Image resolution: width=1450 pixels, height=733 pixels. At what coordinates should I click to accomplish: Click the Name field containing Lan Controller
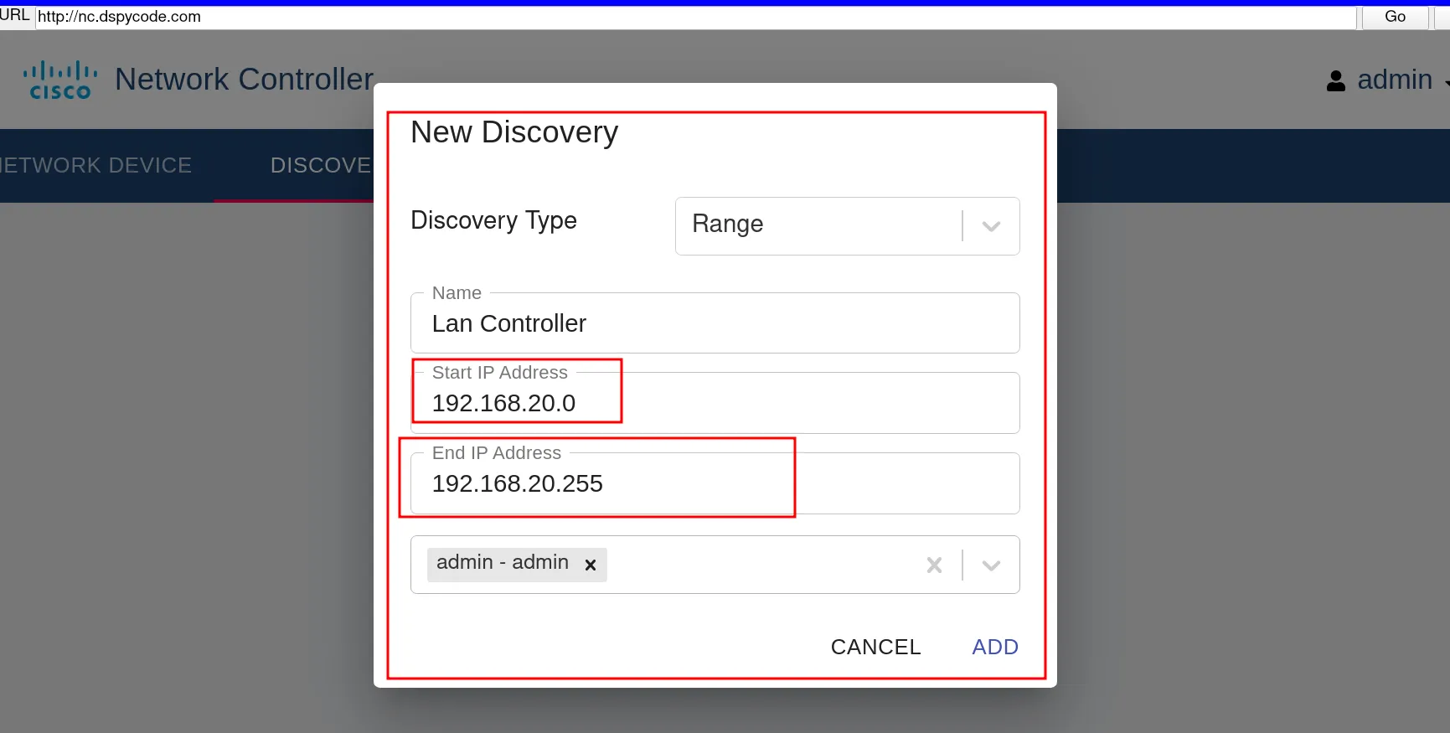[x=714, y=323]
